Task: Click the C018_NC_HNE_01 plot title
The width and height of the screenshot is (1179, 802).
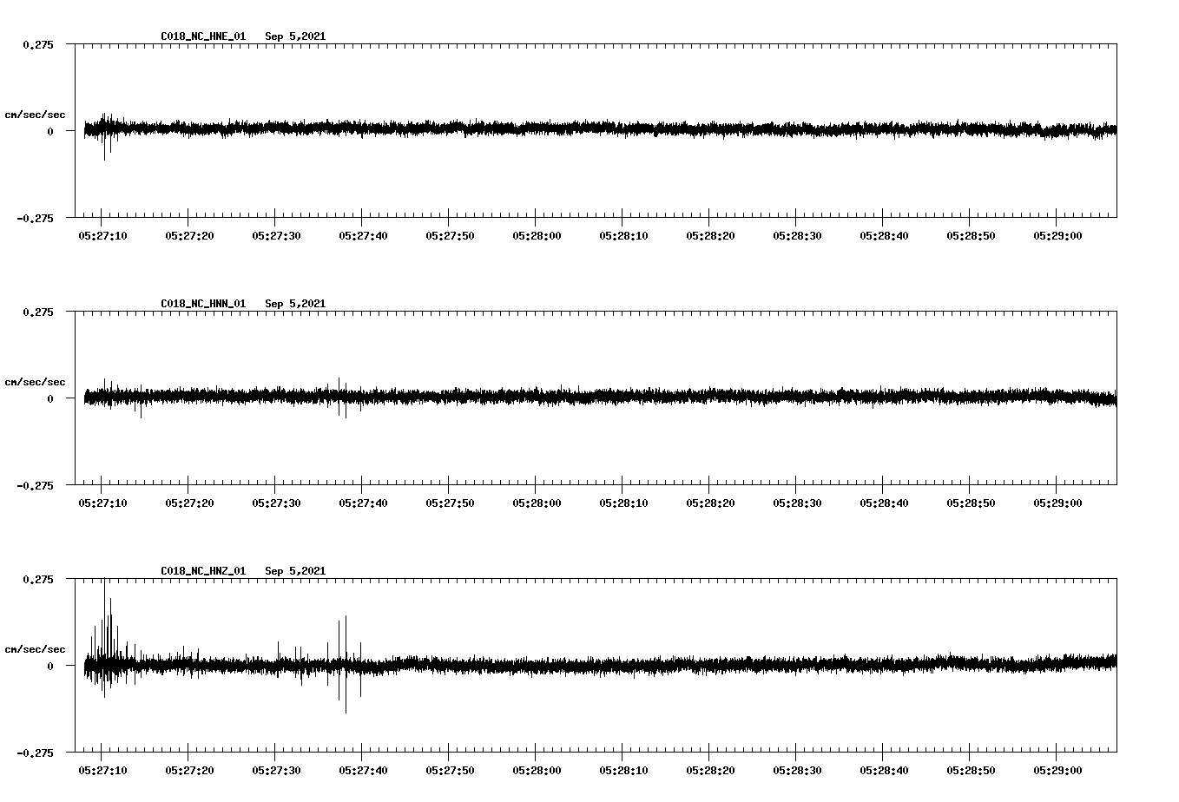Action: tap(203, 36)
